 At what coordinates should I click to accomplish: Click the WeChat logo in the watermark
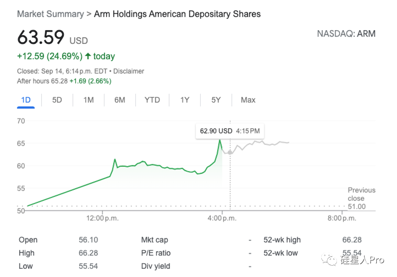tap(329, 260)
